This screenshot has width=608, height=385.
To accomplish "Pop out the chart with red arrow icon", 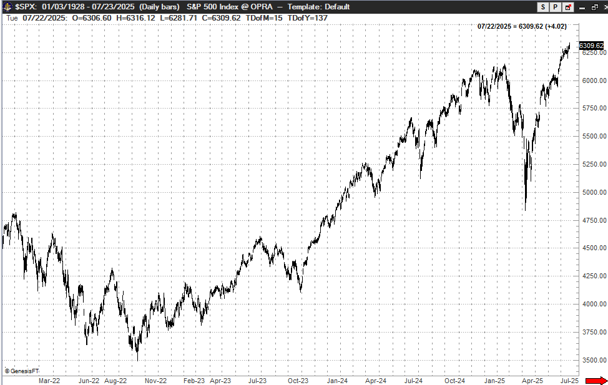I will coord(567,7).
